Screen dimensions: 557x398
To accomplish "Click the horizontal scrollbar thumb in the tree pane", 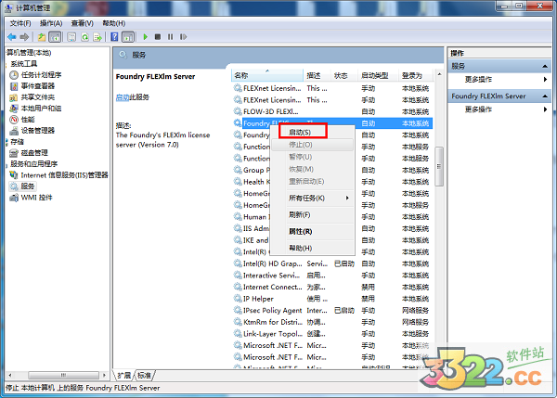I will click(63, 376).
